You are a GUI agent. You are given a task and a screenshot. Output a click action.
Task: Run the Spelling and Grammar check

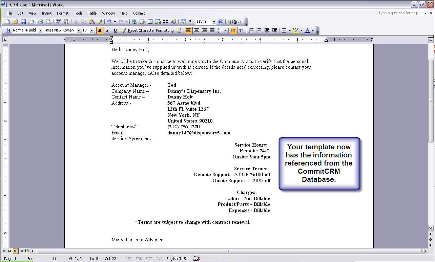tap(59, 22)
